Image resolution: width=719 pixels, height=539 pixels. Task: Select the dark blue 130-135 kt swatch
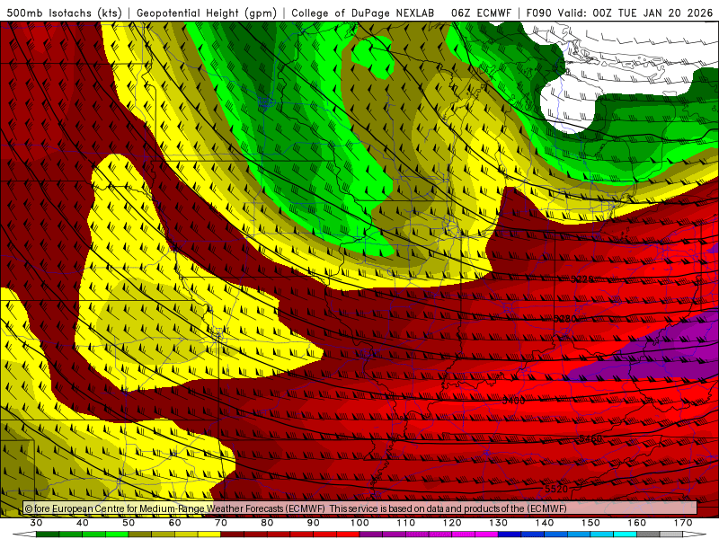point(510,535)
